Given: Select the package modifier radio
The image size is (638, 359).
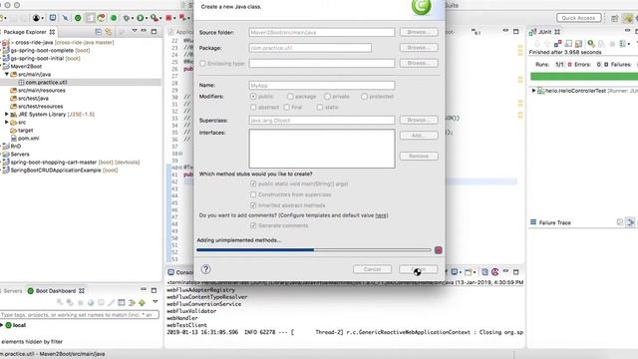Looking at the screenshot, I should tap(290, 97).
